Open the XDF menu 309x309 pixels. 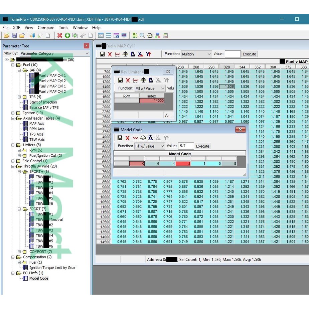[x=17, y=28]
